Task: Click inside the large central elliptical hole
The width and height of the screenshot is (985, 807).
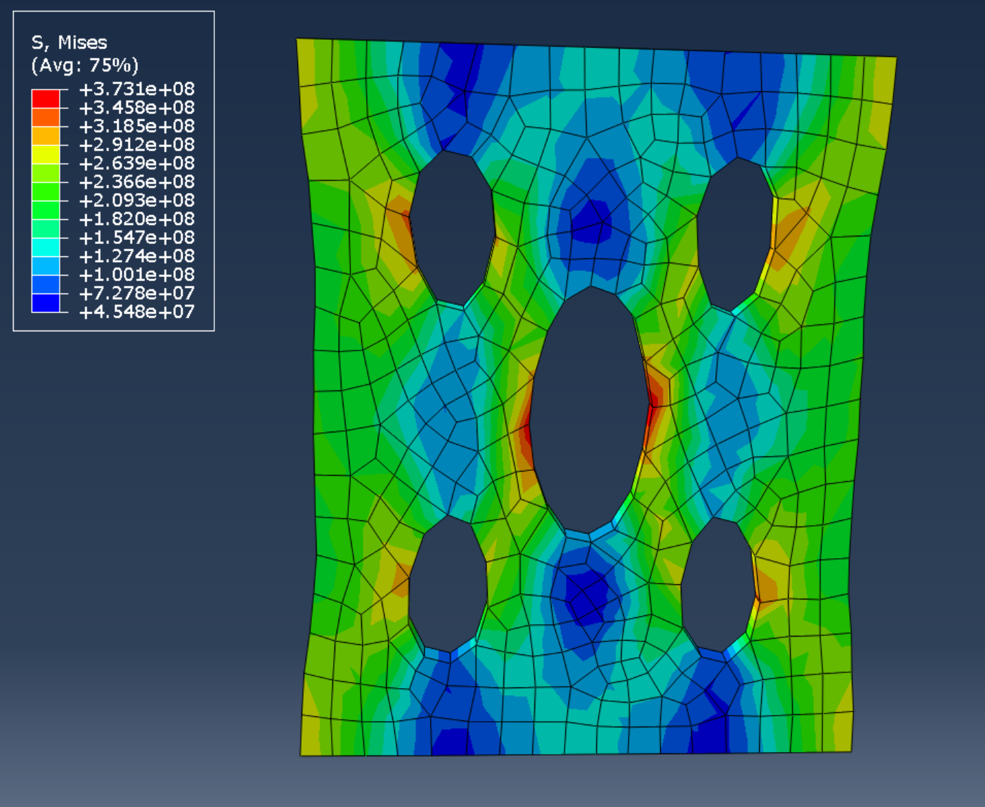Action: pyautogui.click(x=589, y=412)
